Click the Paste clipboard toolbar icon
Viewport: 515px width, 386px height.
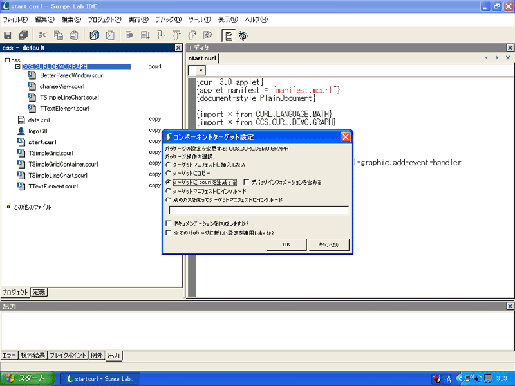tap(73, 35)
